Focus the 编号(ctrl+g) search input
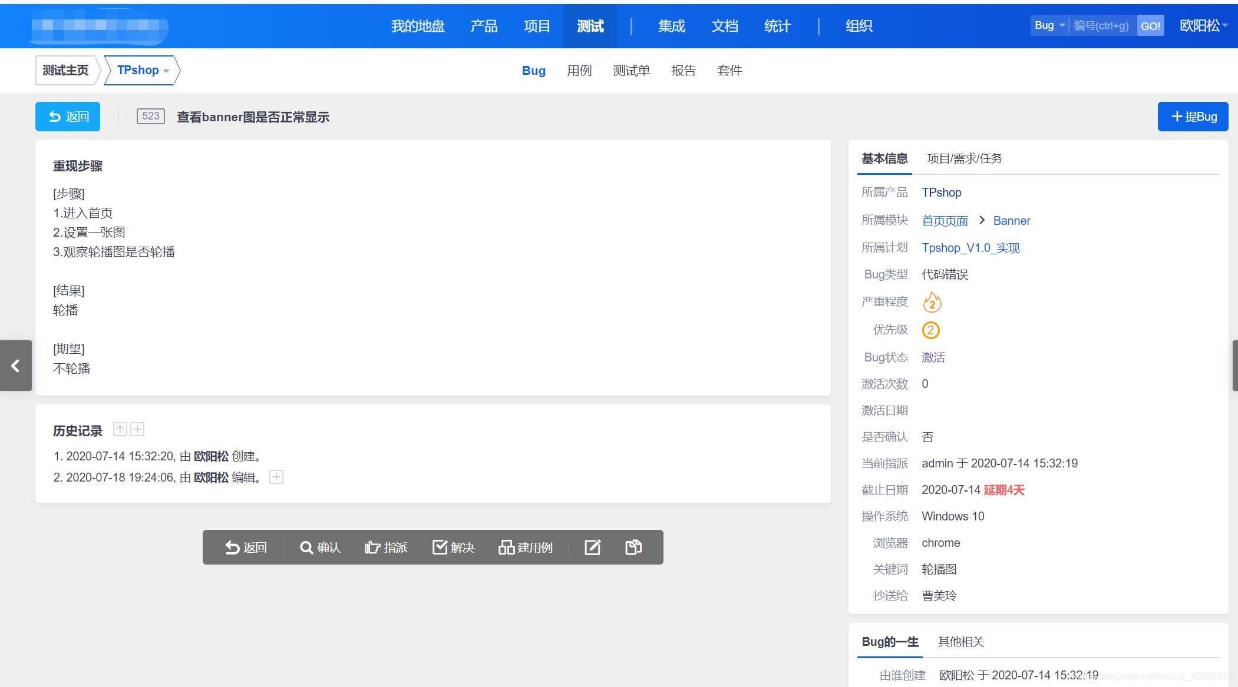1238x687 pixels. [1102, 26]
